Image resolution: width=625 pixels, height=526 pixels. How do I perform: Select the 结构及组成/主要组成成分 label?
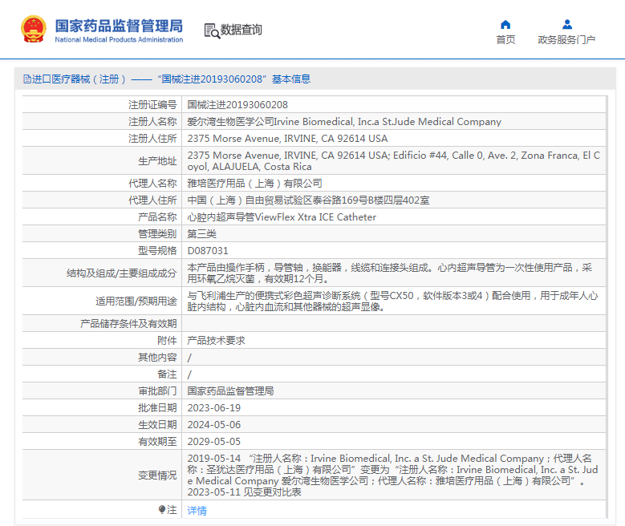[122, 273]
